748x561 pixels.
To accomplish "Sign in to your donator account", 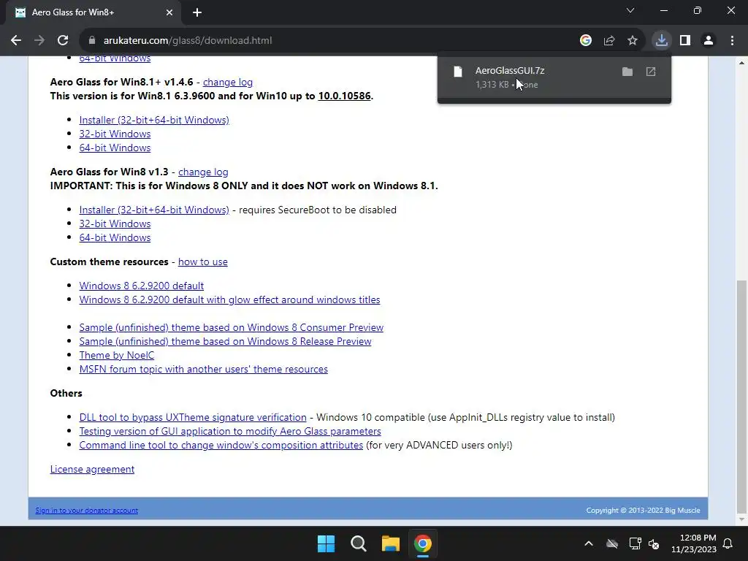I will [86, 511].
